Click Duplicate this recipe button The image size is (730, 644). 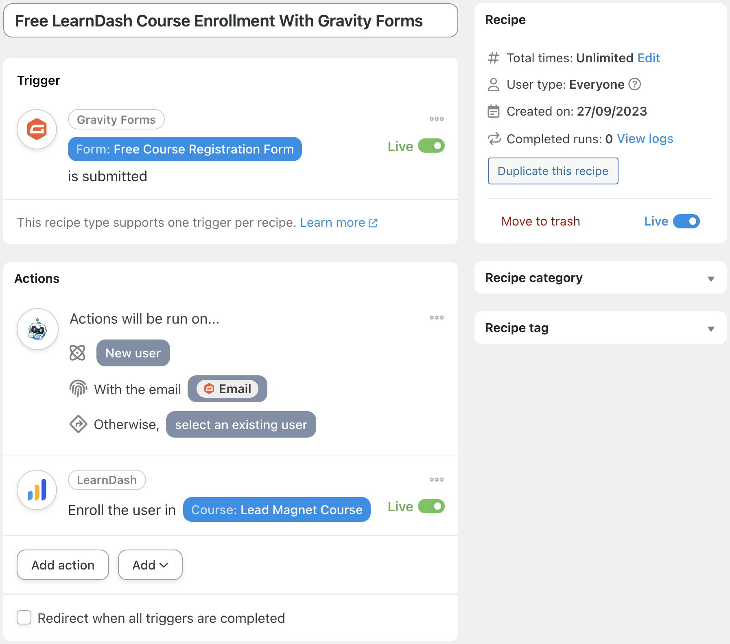tap(553, 171)
